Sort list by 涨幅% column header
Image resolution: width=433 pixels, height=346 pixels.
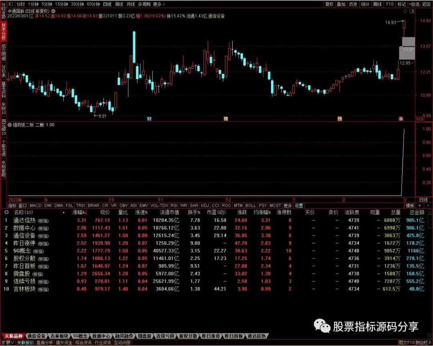(x=79, y=212)
